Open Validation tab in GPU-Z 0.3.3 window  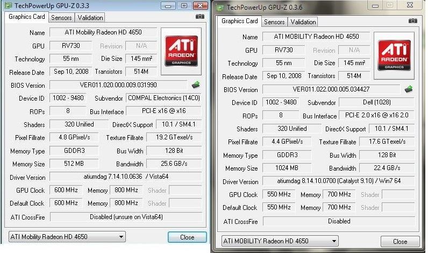[x=90, y=18]
